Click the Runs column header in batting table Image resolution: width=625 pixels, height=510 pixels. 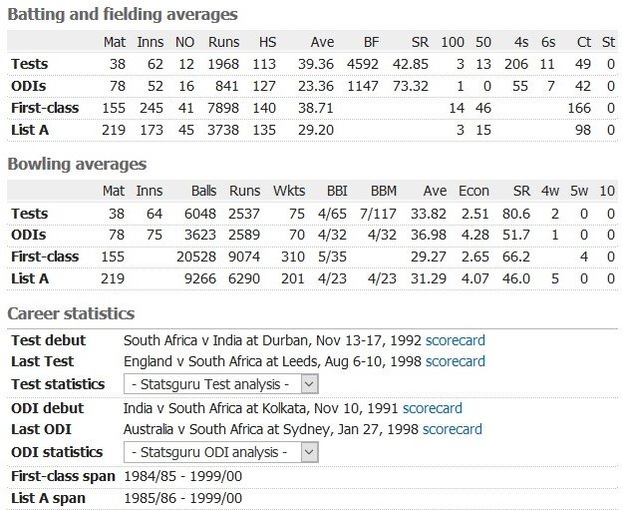coord(224,42)
